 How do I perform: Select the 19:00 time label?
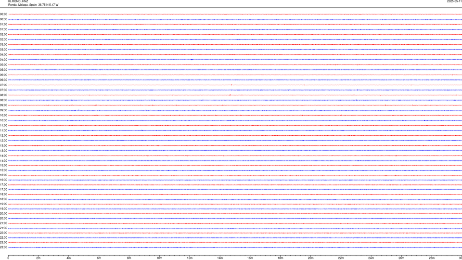click(3, 204)
